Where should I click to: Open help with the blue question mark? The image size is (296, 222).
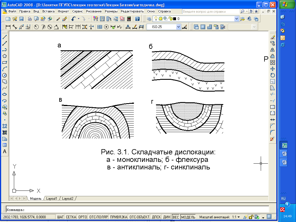137,19
